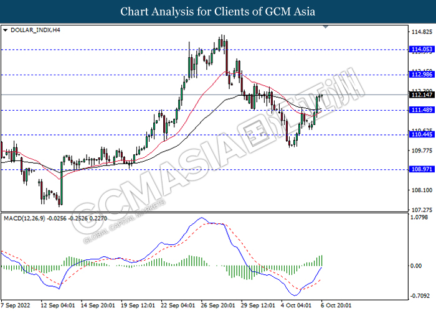Select the 112.986 level price label
The image size is (436, 311).
coord(422,74)
